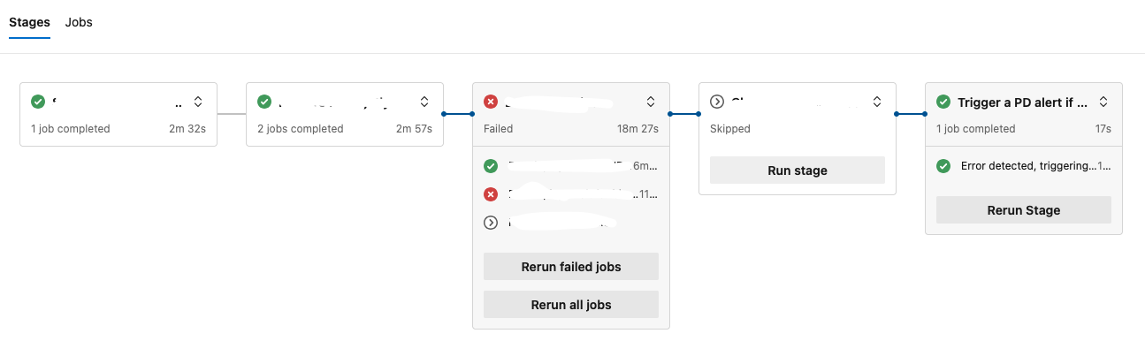The image size is (1145, 341).
Task: Open the Error detected, triggering job entry
Action: 1024,166
